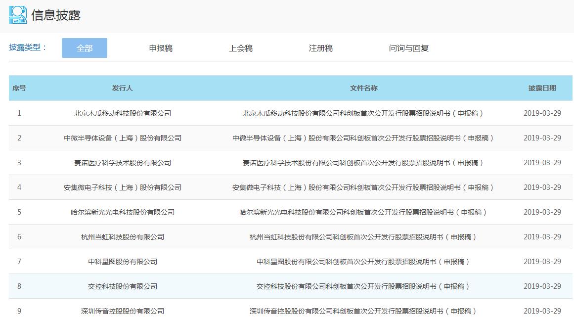Screen dimensions: 574x319
Task: Open 杭州当虹科技 prospectus document link
Action: (363, 237)
